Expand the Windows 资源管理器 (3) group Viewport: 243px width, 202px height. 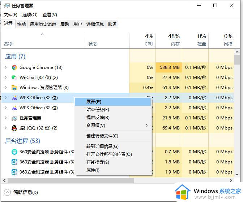click(6, 88)
